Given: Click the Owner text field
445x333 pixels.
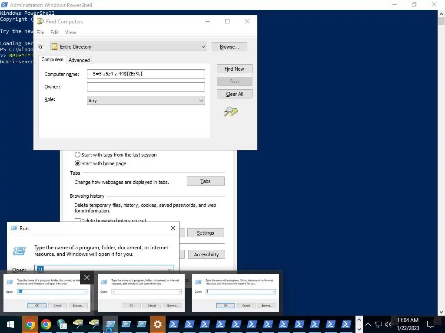Looking at the screenshot, I should click(146, 87).
